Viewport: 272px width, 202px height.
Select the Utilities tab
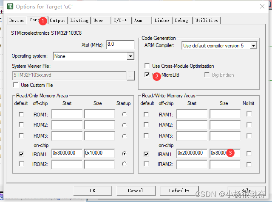(207, 20)
